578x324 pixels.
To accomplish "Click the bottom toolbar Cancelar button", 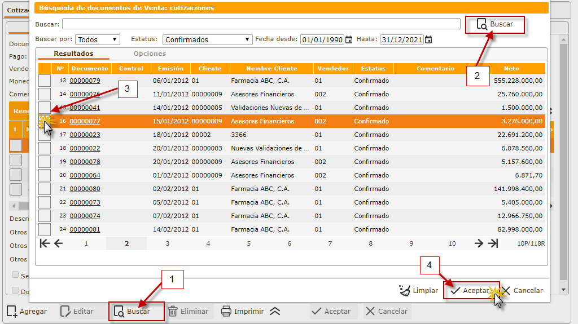I will 387,312.
